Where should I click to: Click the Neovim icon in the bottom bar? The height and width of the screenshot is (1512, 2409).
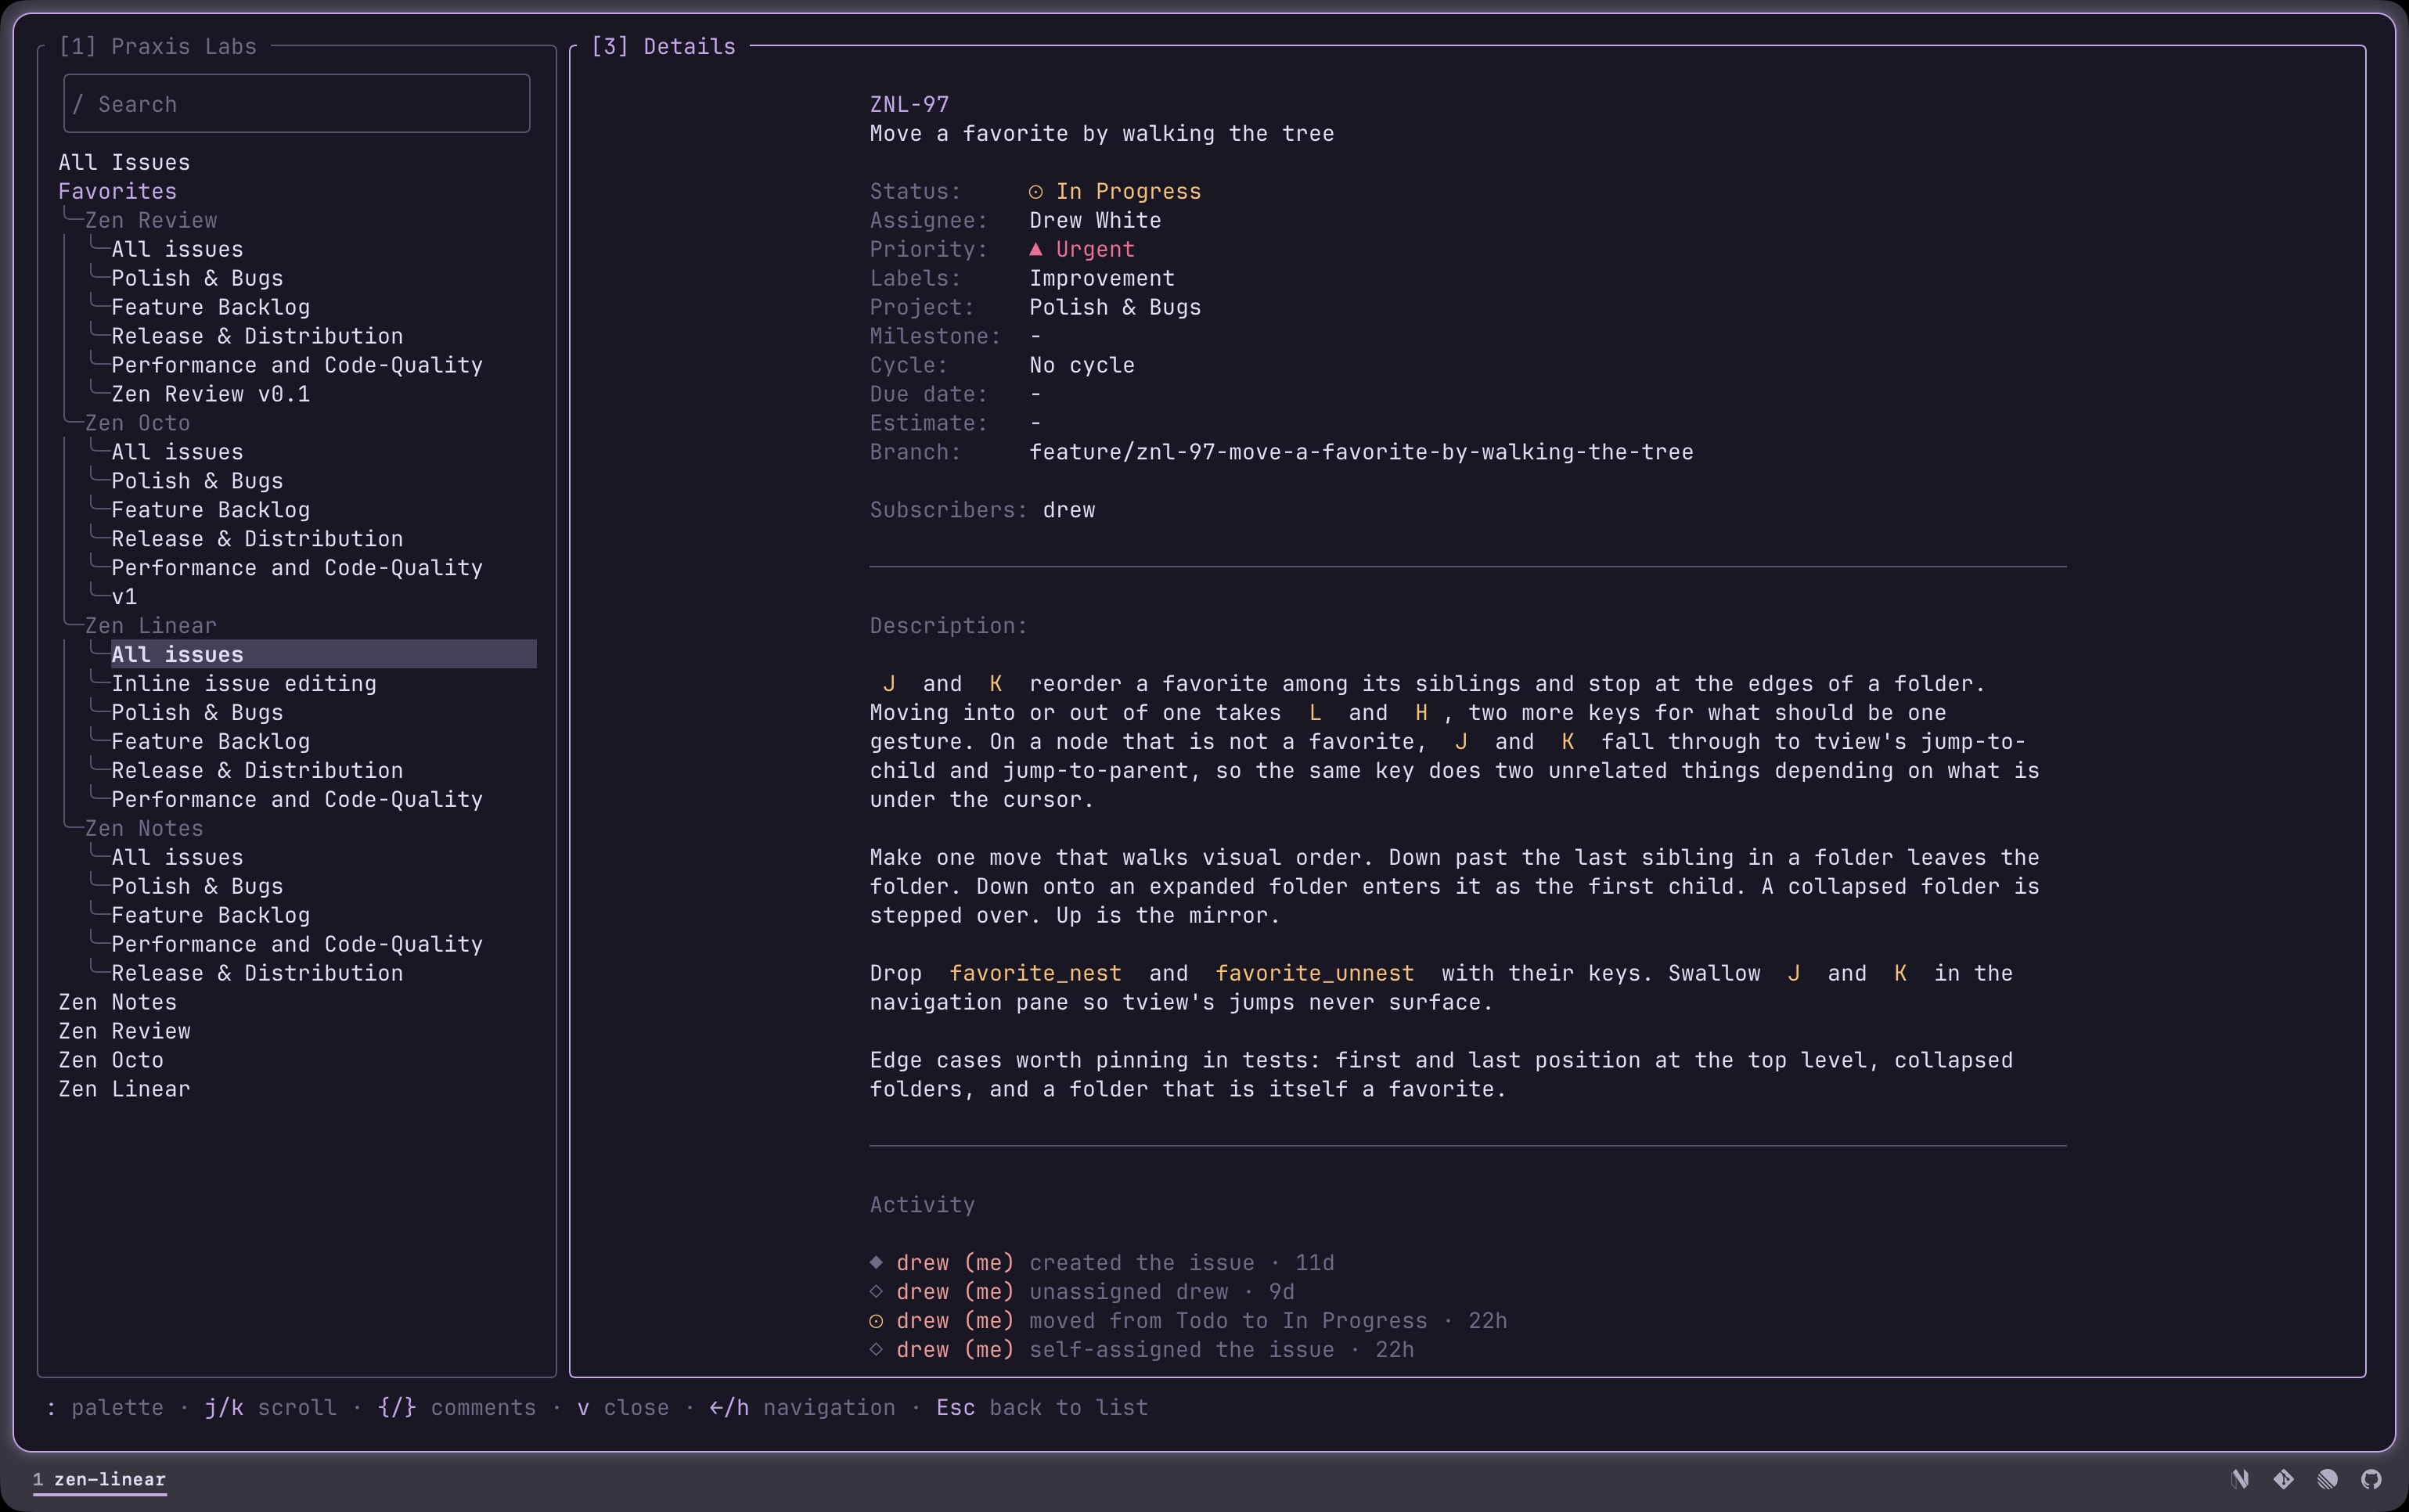(2240, 1479)
